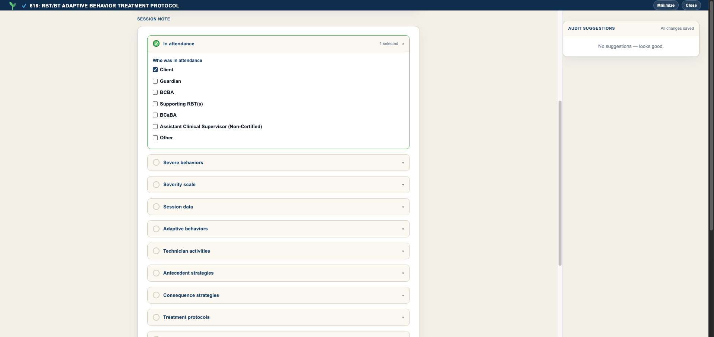Tick the BCBA checkbox
714x337 pixels.
click(155, 93)
